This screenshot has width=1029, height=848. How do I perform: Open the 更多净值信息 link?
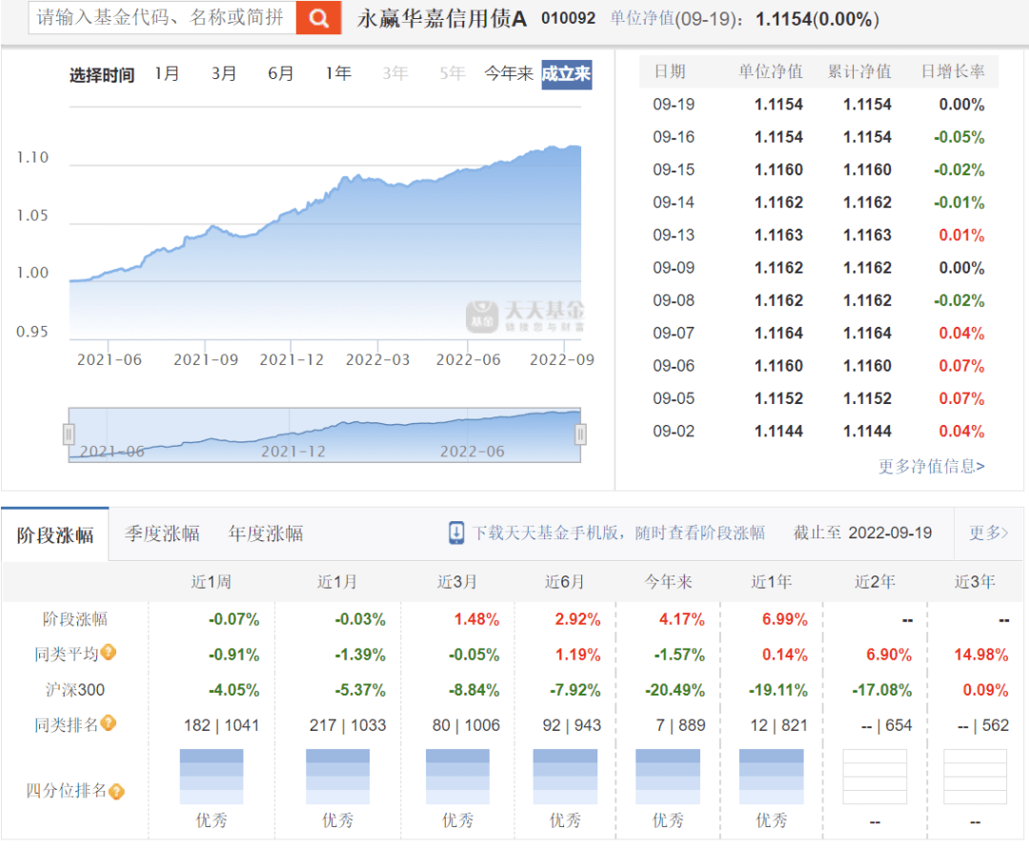[931, 466]
